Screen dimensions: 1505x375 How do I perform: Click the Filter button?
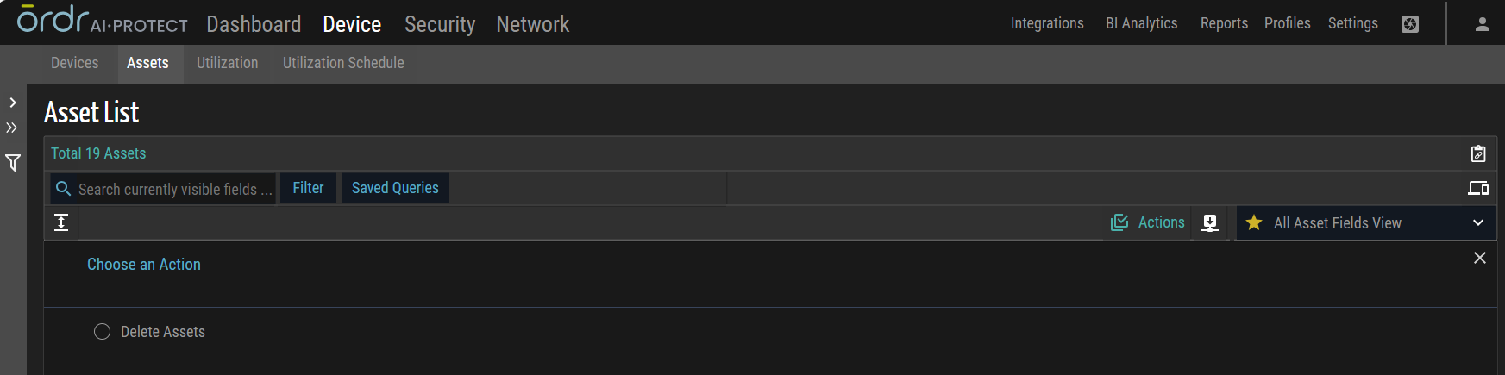tap(308, 188)
